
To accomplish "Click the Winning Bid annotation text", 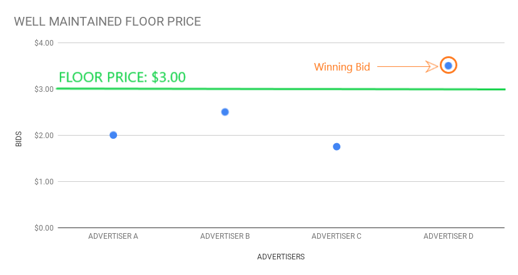I will 342,67.
